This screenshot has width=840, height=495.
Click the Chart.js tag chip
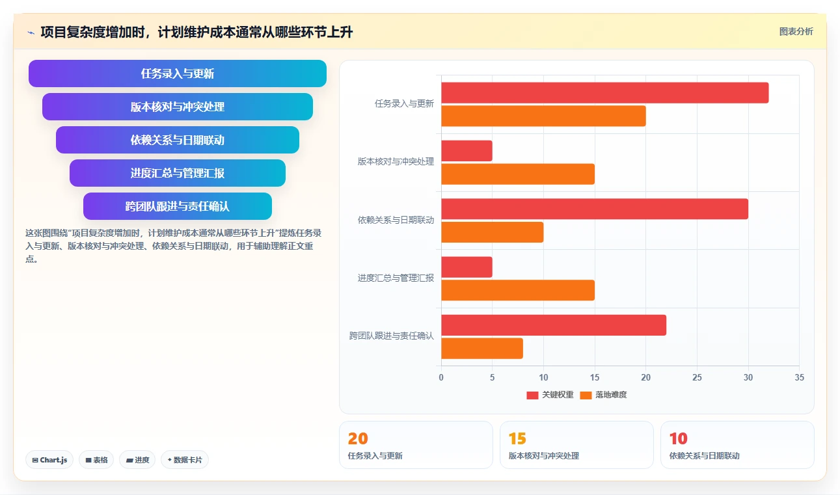(x=50, y=460)
